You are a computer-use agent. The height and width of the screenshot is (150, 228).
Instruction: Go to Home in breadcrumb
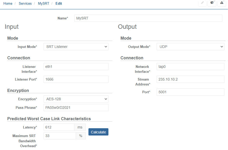coord(8,4)
